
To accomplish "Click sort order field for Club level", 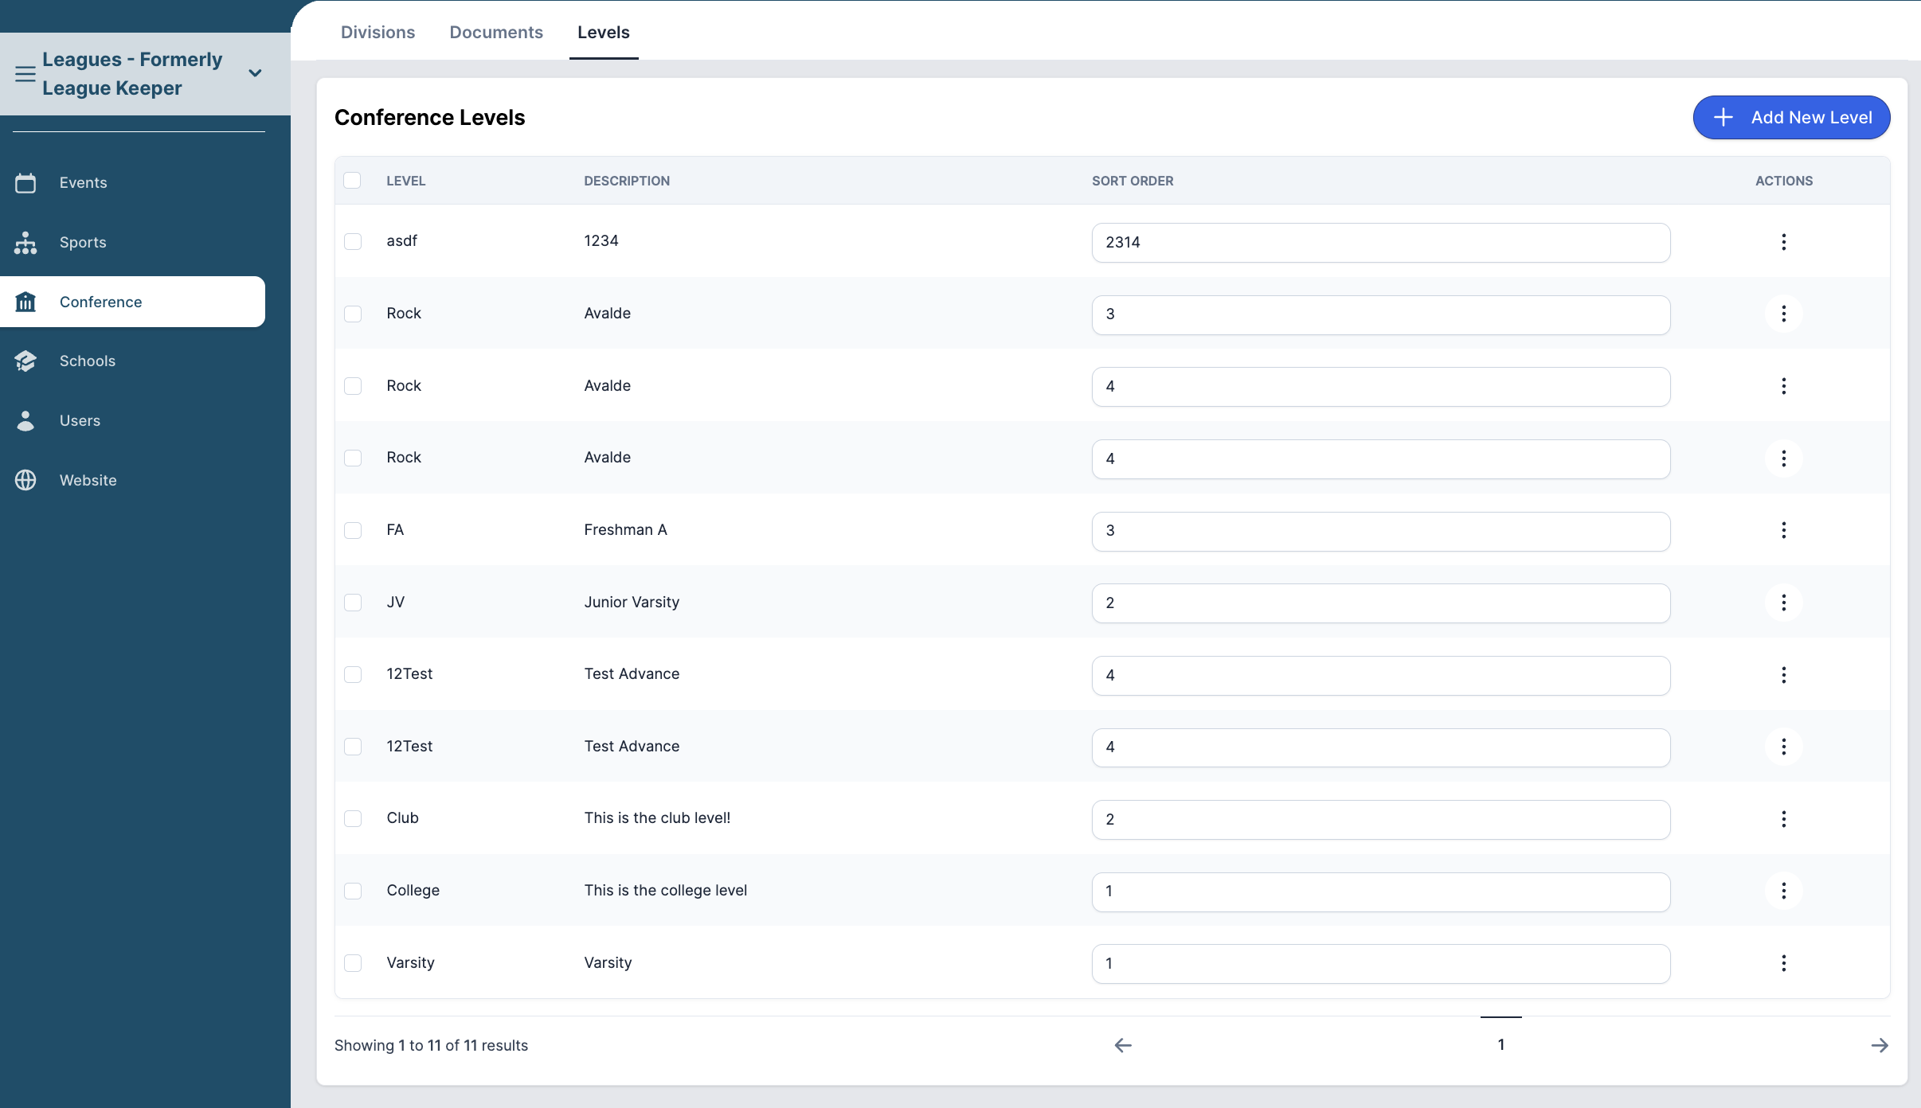I will coord(1381,820).
